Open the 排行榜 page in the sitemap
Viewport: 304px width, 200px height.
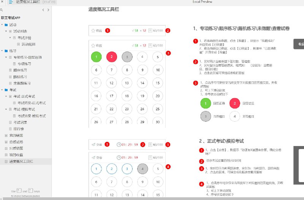tap(19, 129)
